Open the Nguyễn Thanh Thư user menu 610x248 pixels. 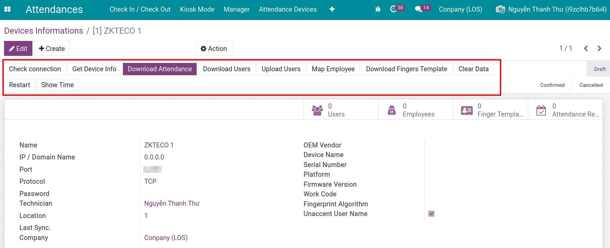[x=551, y=9]
